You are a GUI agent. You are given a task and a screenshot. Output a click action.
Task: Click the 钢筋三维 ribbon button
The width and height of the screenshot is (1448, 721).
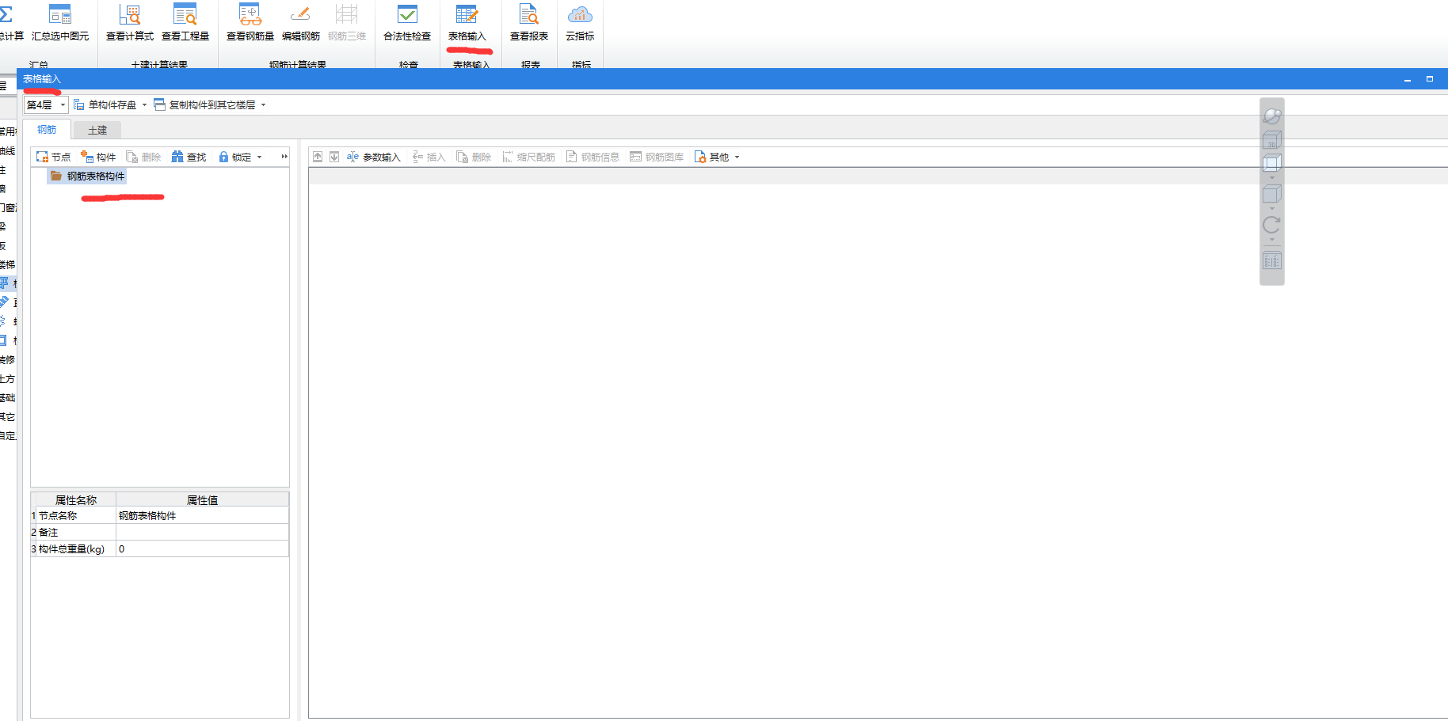tap(347, 24)
